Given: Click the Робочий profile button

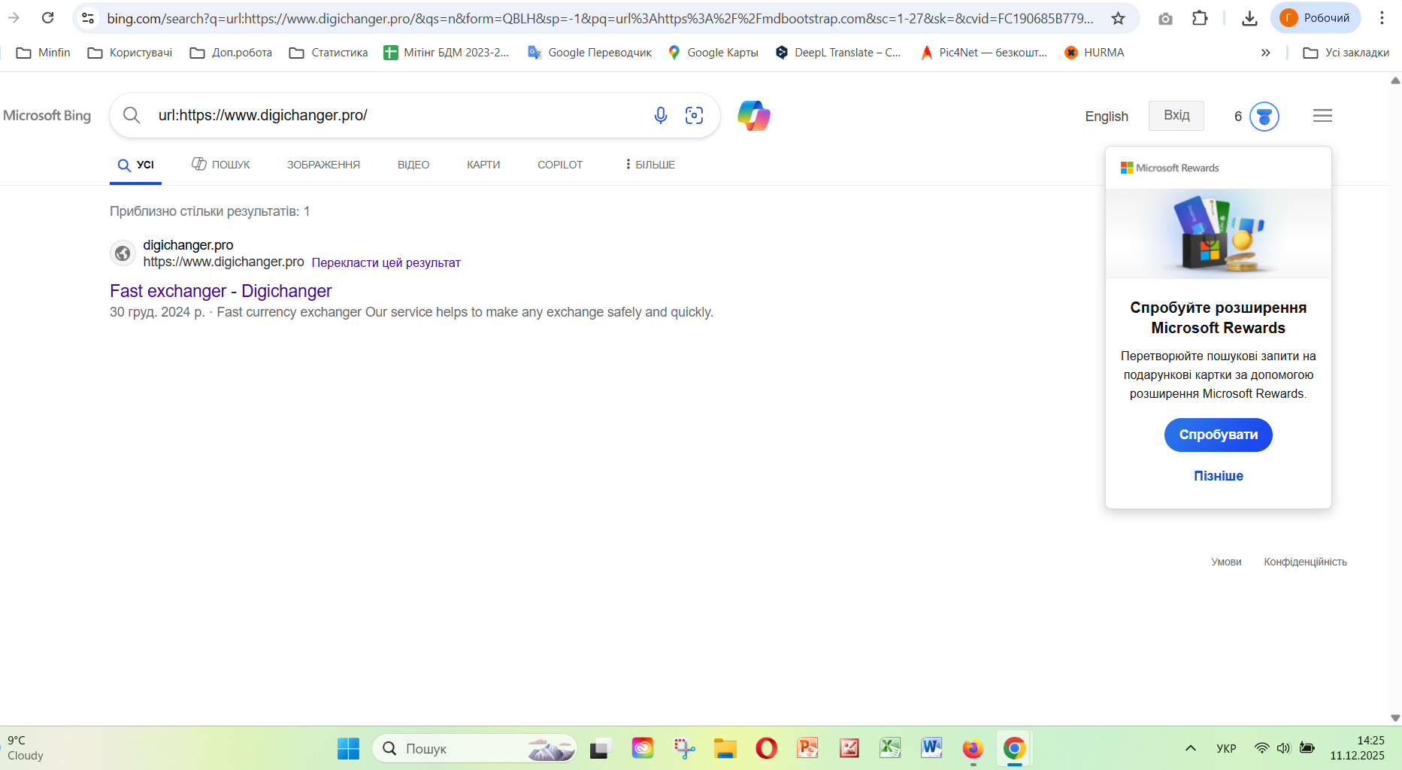Looking at the screenshot, I should 1316,18.
